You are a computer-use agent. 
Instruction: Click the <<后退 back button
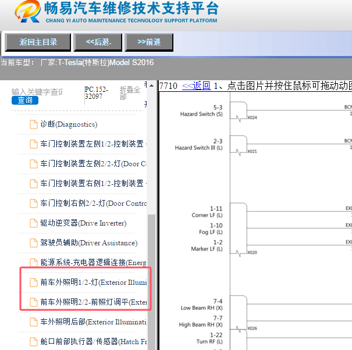98,42
